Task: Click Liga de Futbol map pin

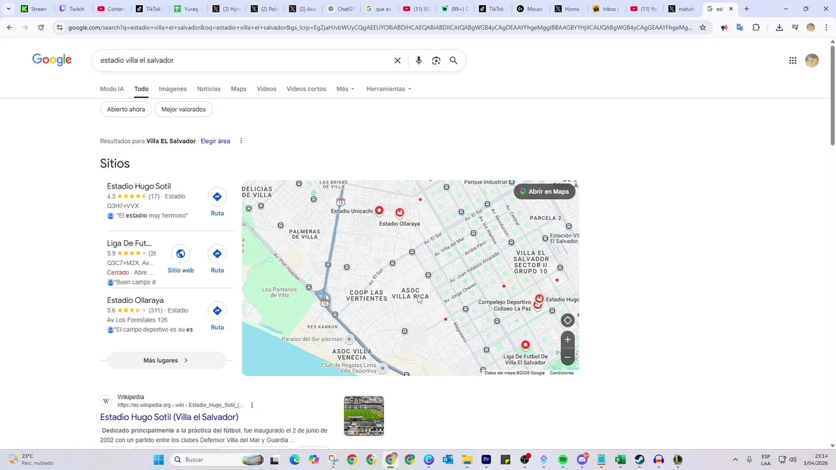Action: point(525,345)
